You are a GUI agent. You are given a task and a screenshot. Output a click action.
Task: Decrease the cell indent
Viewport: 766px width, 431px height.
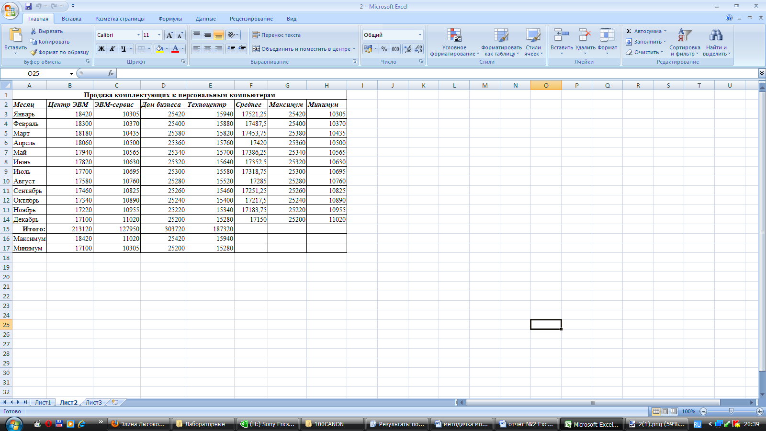[x=232, y=49]
